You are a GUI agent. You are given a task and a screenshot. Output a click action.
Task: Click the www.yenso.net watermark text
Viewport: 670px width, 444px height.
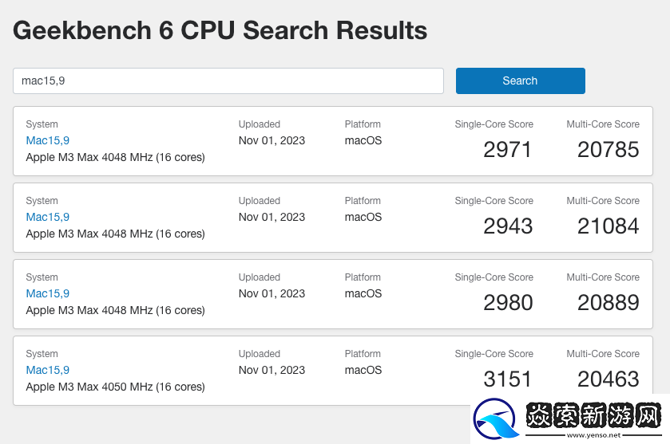coord(593,435)
